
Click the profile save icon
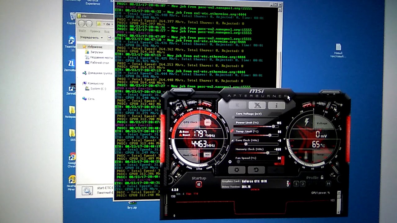coord(328,184)
